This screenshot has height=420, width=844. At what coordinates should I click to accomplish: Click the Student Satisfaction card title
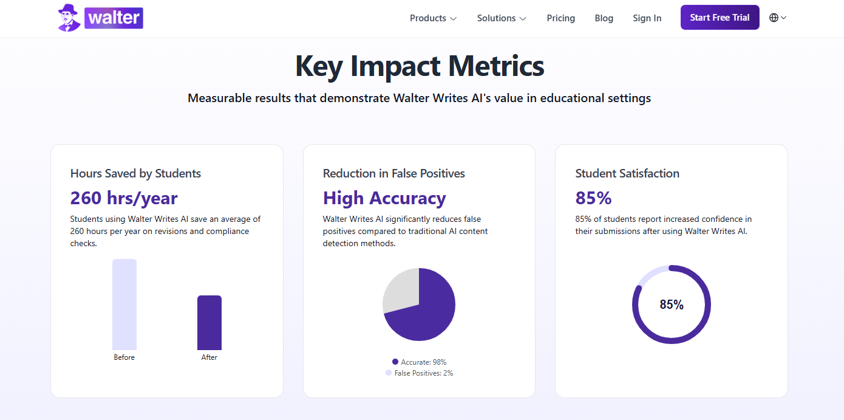coord(627,173)
